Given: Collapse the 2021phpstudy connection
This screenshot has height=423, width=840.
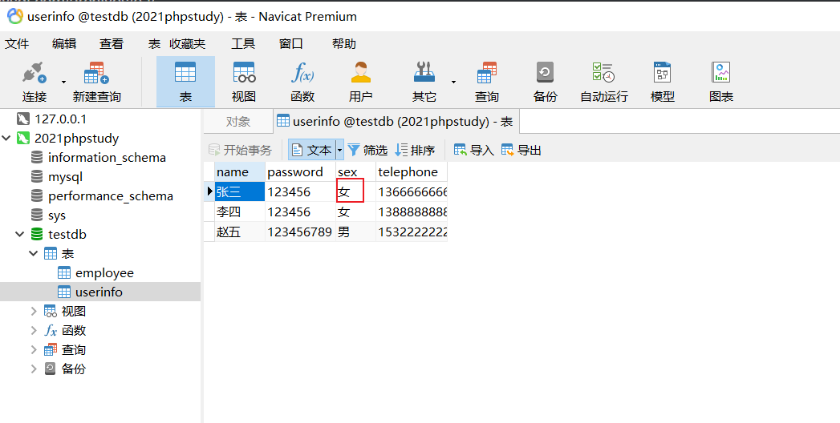Looking at the screenshot, I should (x=6, y=139).
